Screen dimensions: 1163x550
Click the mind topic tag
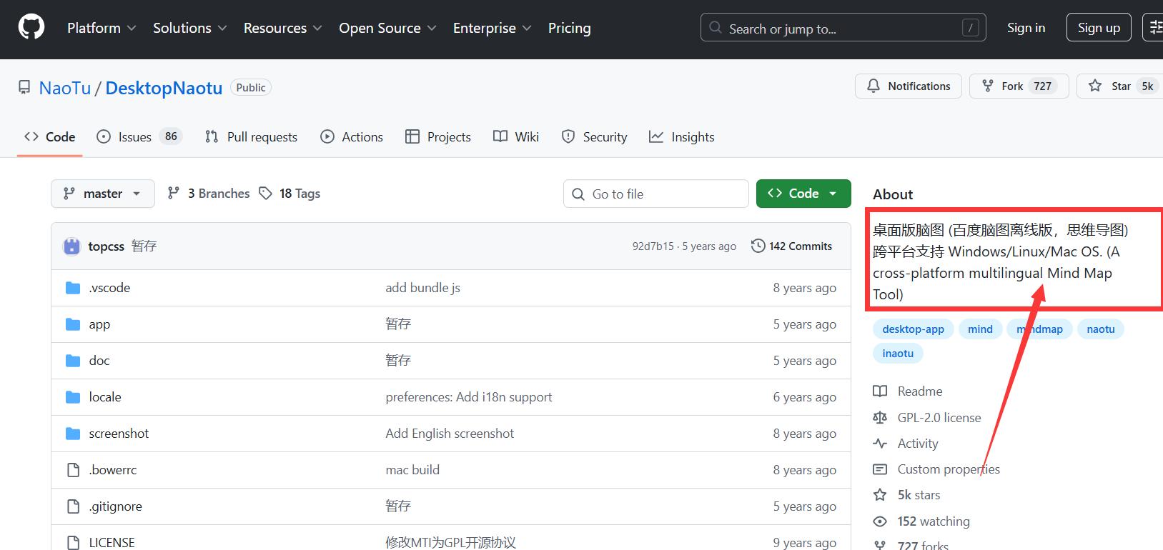click(x=980, y=329)
